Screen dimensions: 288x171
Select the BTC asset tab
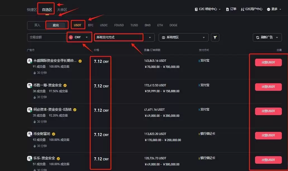[x=91, y=25]
